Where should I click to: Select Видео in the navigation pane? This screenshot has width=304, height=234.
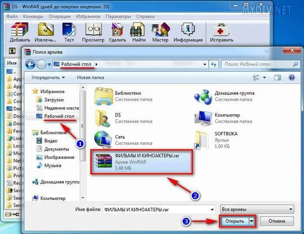coord(47,141)
